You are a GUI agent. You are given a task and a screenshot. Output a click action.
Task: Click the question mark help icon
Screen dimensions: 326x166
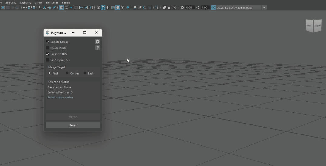pos(97,48)
